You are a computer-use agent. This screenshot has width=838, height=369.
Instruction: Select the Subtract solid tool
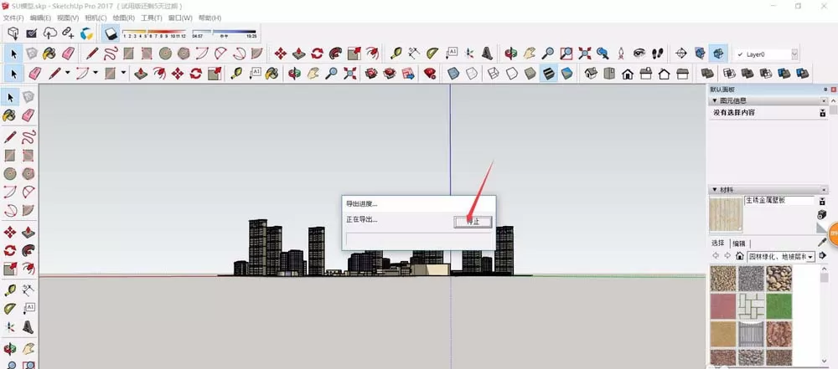point(766,74)
